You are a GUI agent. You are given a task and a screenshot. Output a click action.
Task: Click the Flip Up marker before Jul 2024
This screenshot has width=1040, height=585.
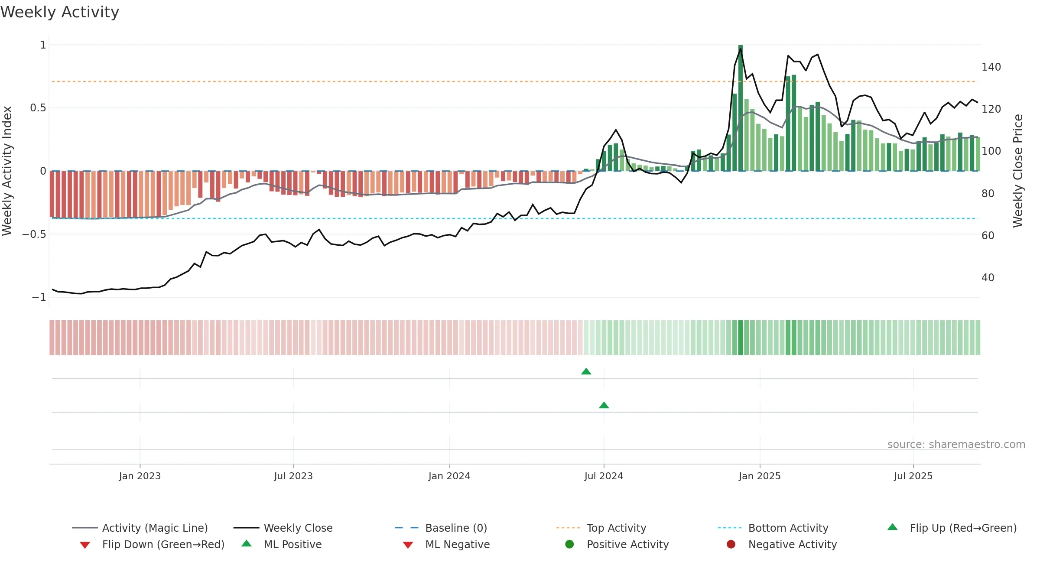pos(586,371)
